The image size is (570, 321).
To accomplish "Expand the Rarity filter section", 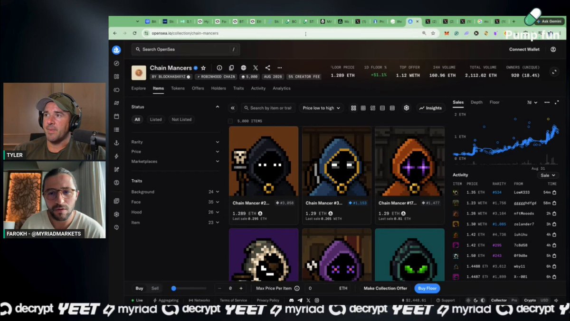I will point(175,142).
